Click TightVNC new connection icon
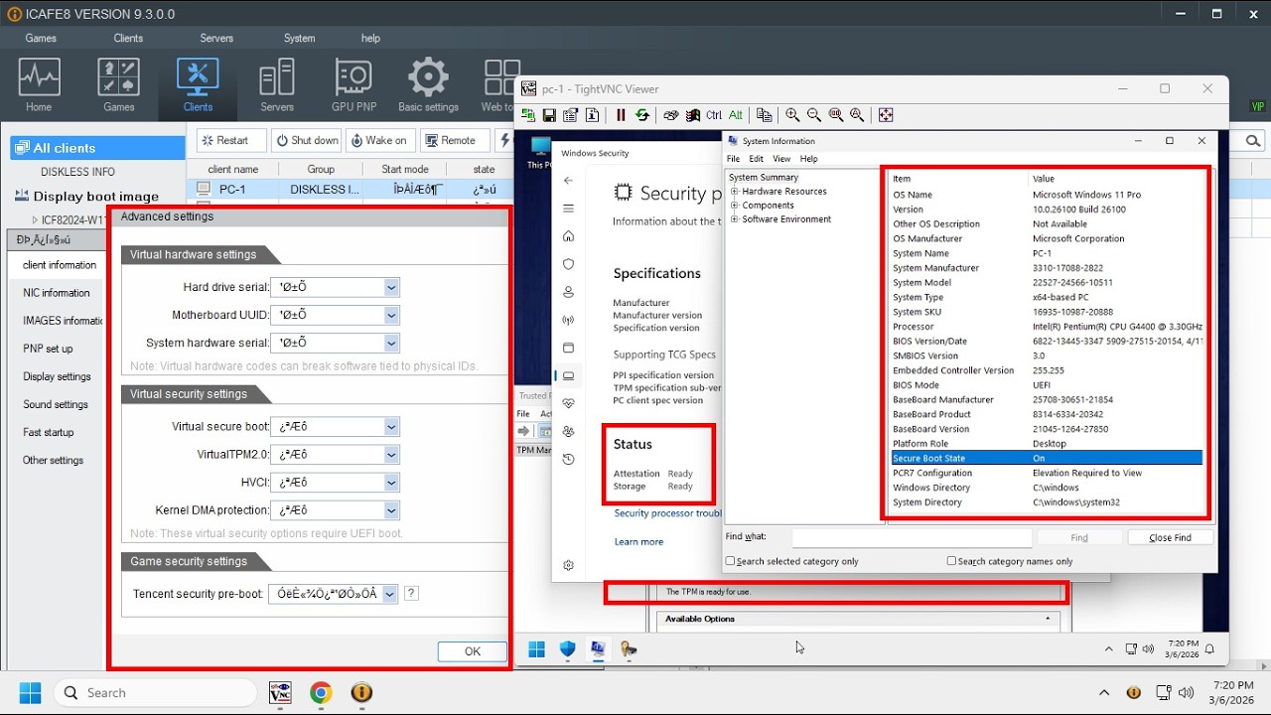This screenshot has width=1271, height=715. pyautogui.click(x=528, y=115)
